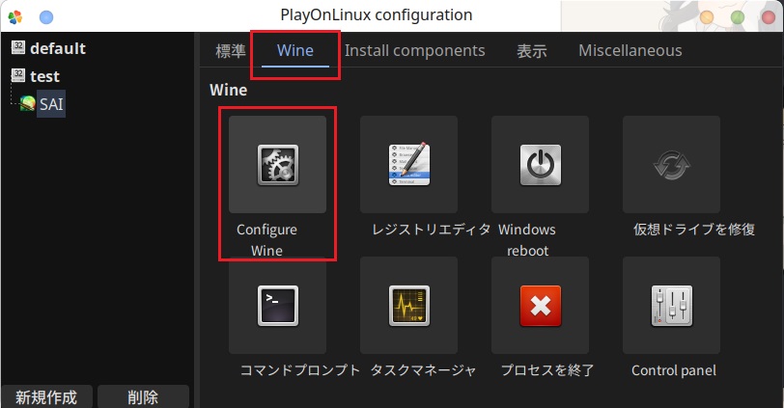Image resolution: width=784 pixels, height=408 pixels.
Task: Go to the Miscellaneous tab
Action: (630, 50)
